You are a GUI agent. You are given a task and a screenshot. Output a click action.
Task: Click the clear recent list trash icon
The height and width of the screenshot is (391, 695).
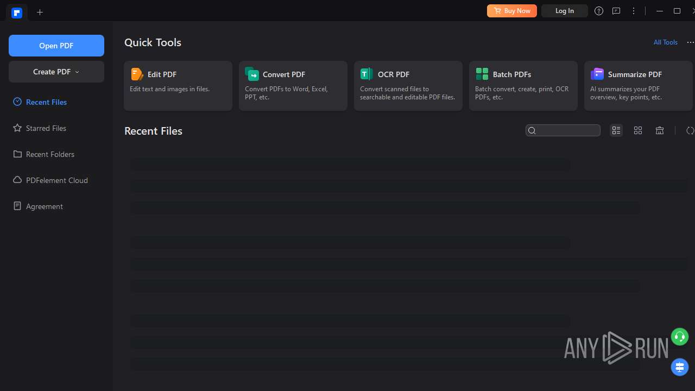660,130
